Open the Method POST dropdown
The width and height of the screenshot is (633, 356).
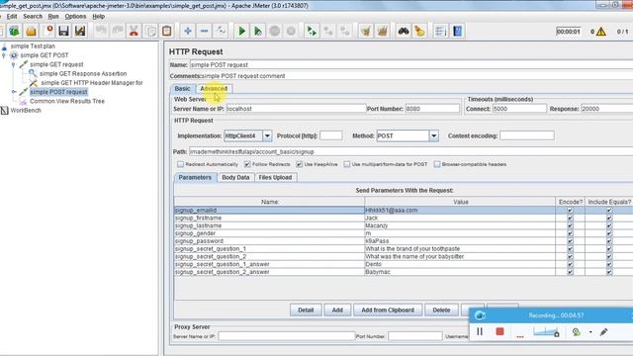(433, 136)
